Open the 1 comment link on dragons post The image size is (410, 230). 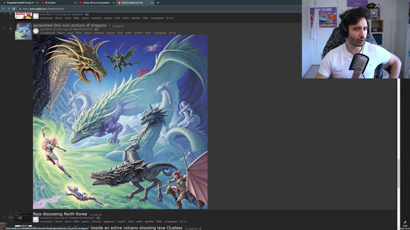click(47, 33)
